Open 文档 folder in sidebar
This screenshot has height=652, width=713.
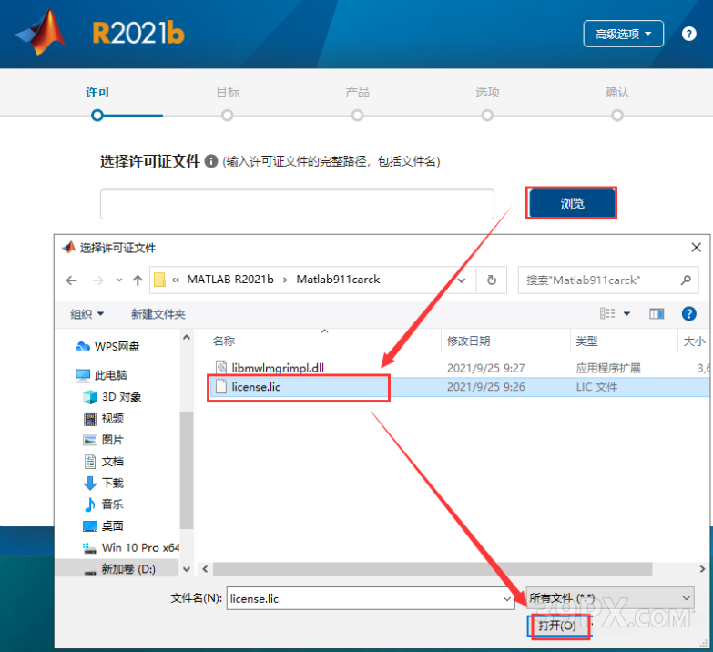tap(104, 462)
